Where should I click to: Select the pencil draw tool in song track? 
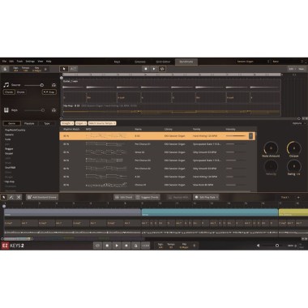11,197
